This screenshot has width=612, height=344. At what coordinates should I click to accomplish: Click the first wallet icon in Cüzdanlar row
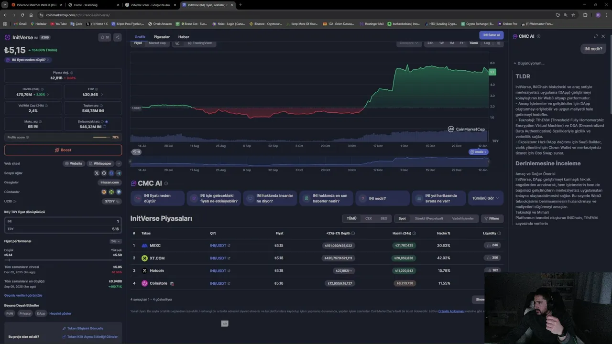tap(104, 192)
